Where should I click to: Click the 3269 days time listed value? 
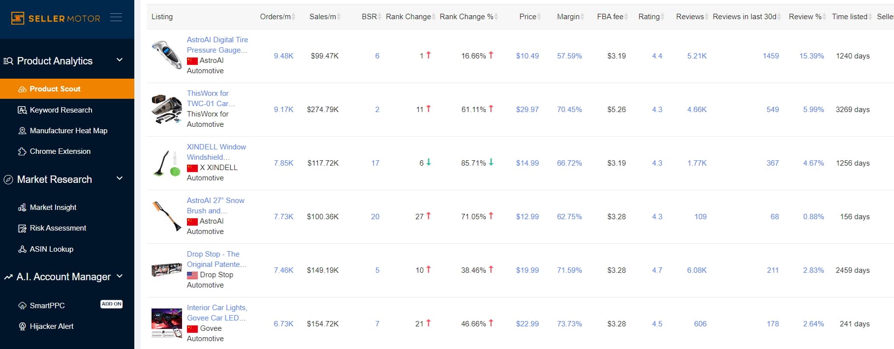(853, 110)
